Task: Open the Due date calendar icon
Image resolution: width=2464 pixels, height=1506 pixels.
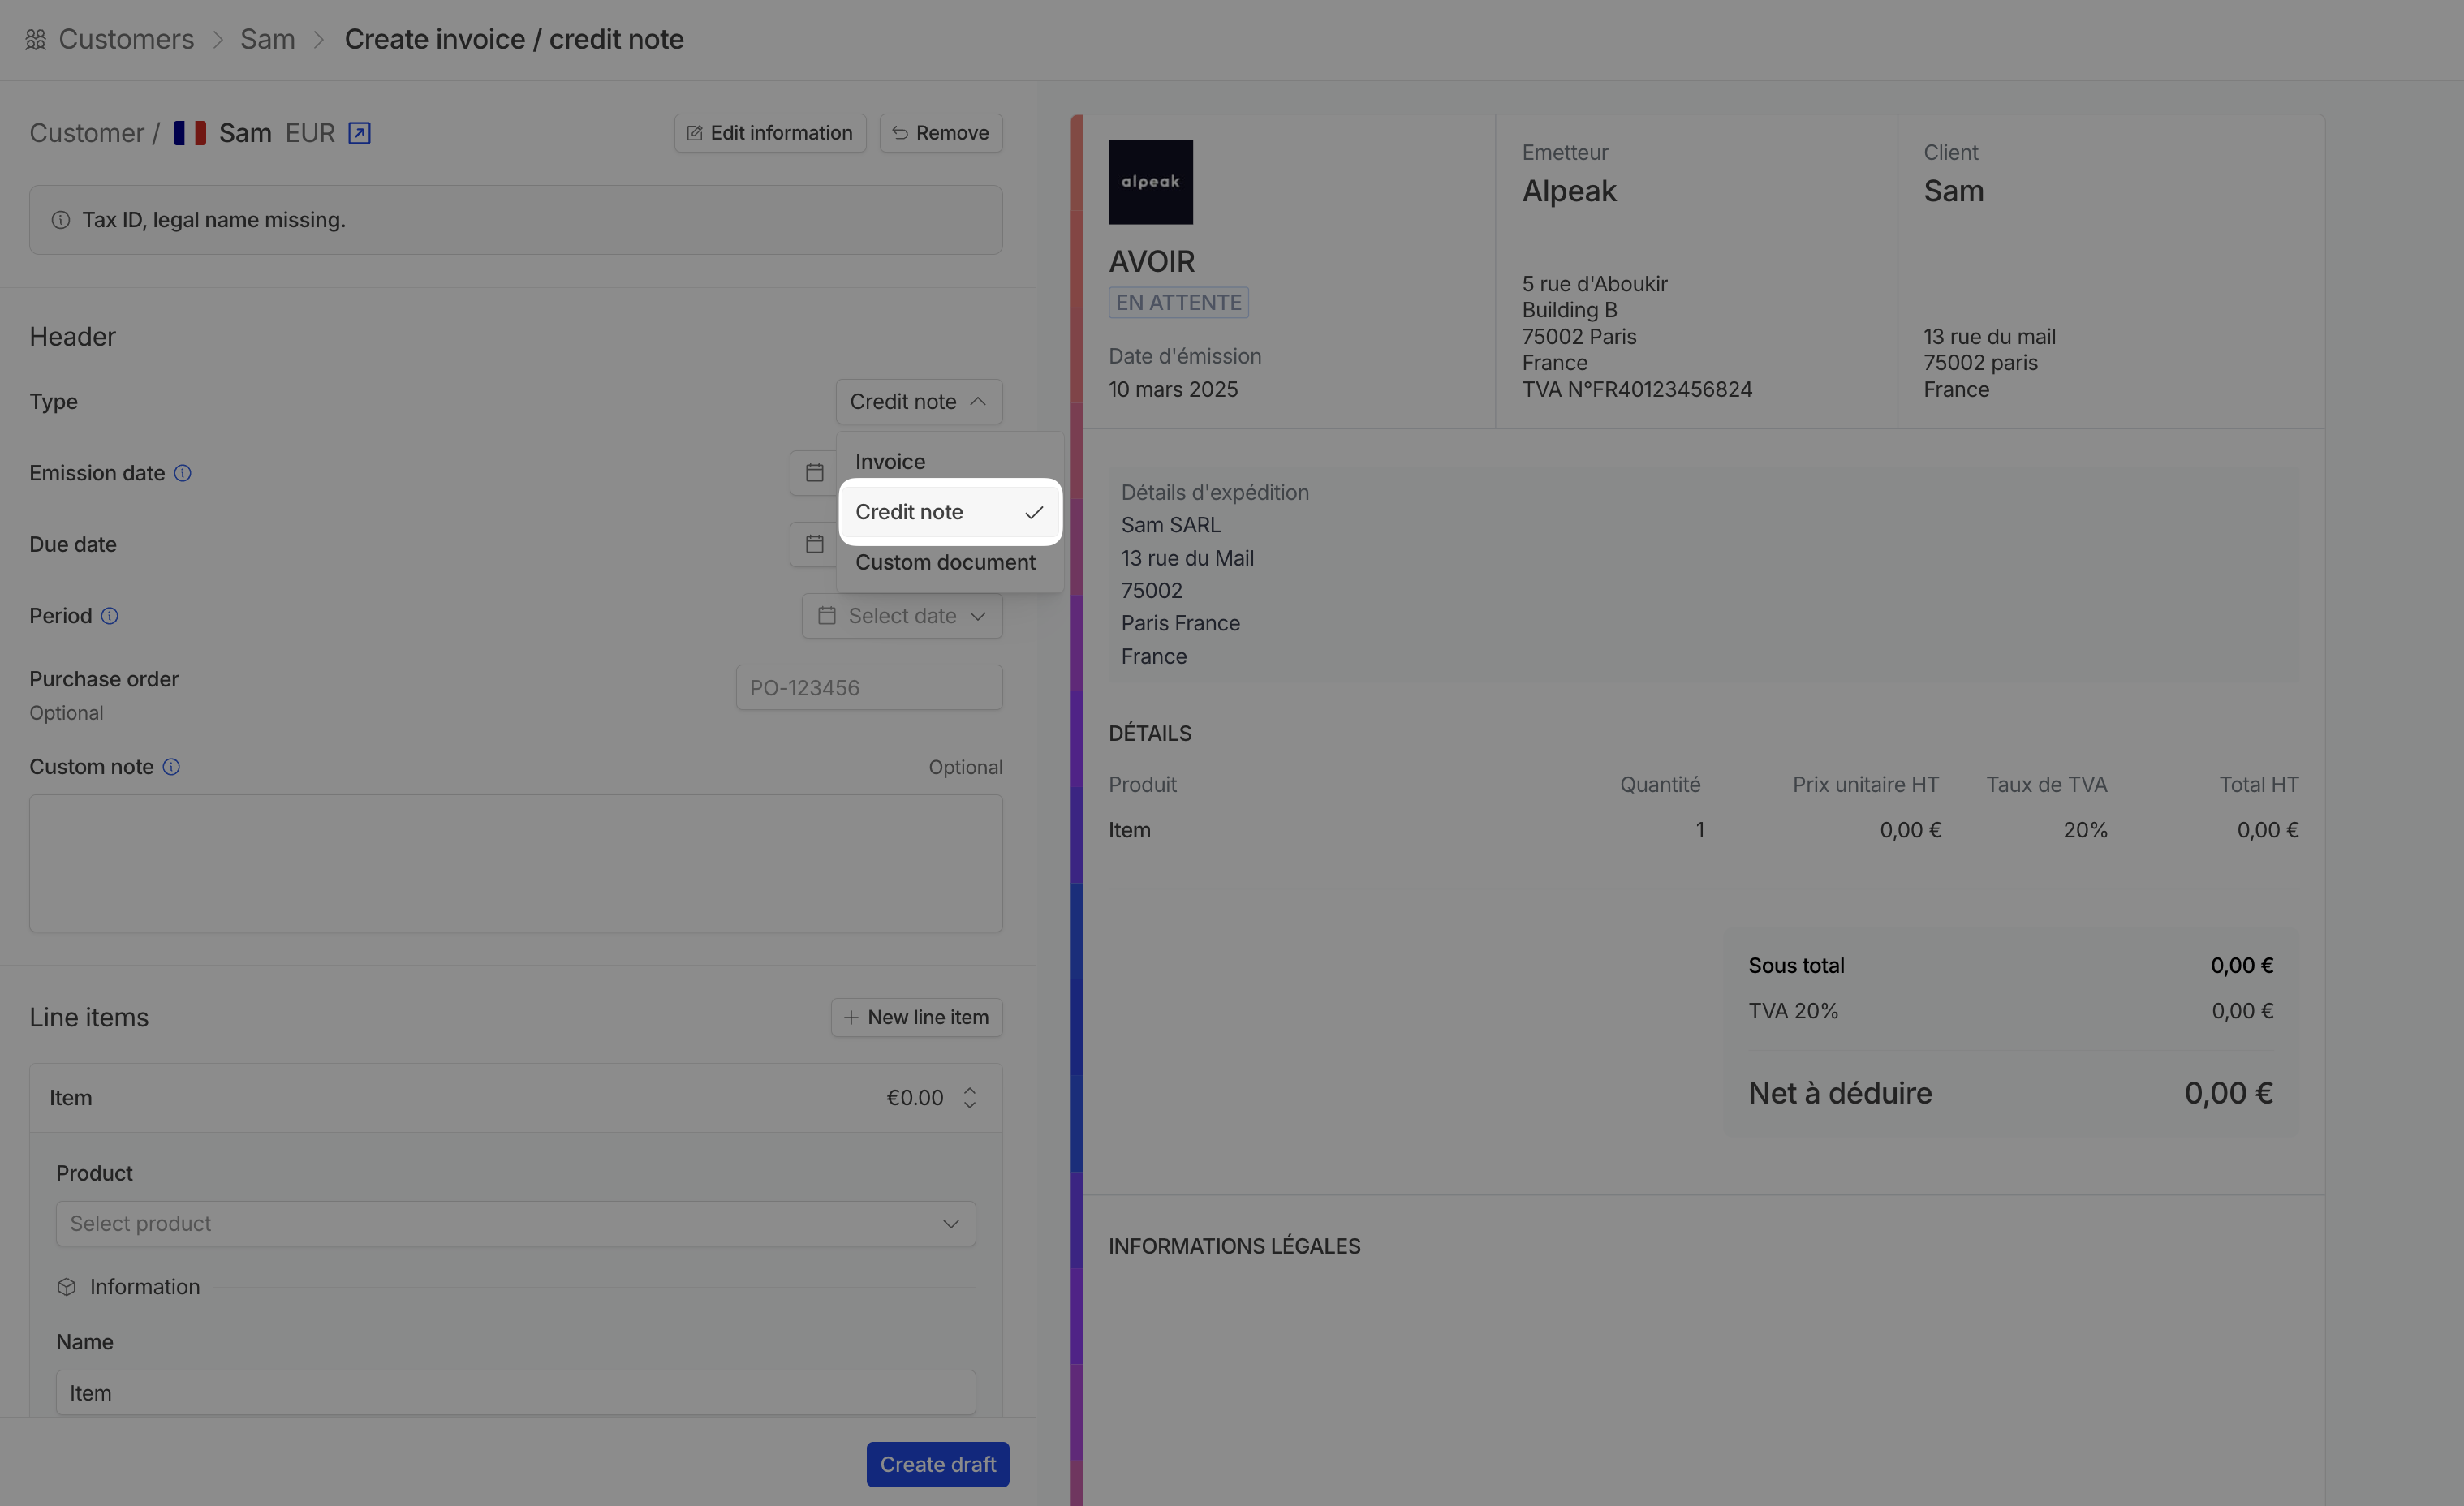Action: 814,544
